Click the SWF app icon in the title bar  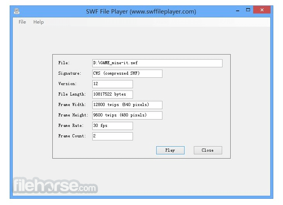point(17,11)
